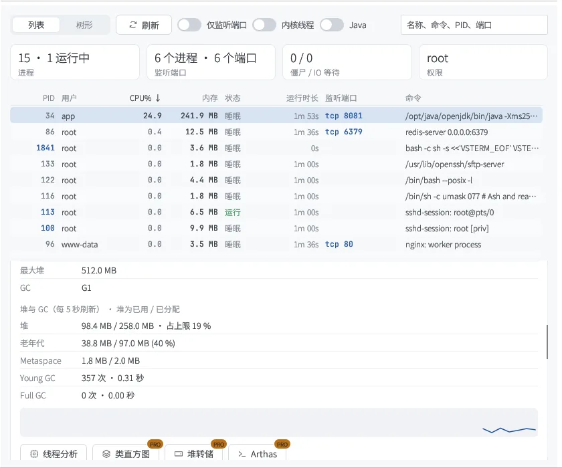Switch to the 列表 view tab
562x468 pixels.
36,25
